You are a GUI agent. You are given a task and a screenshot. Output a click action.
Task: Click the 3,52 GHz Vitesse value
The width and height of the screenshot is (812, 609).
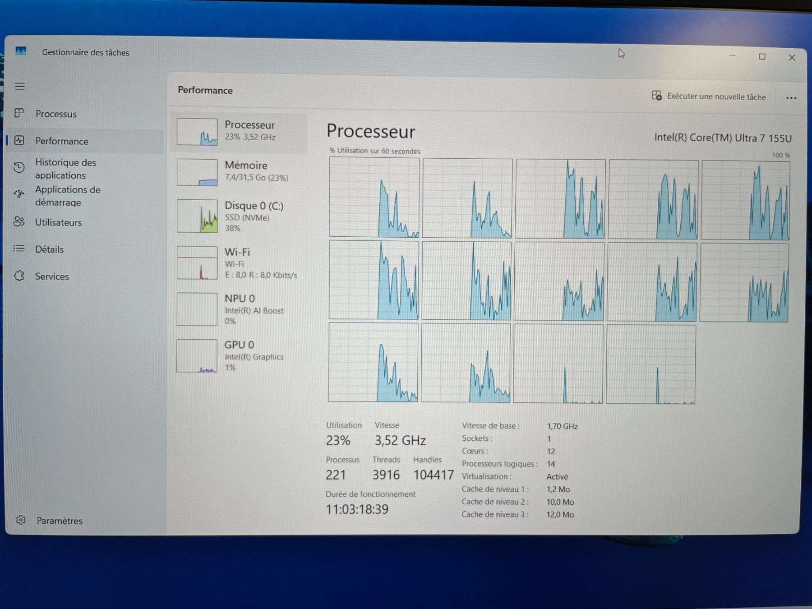tap(401, 440)
